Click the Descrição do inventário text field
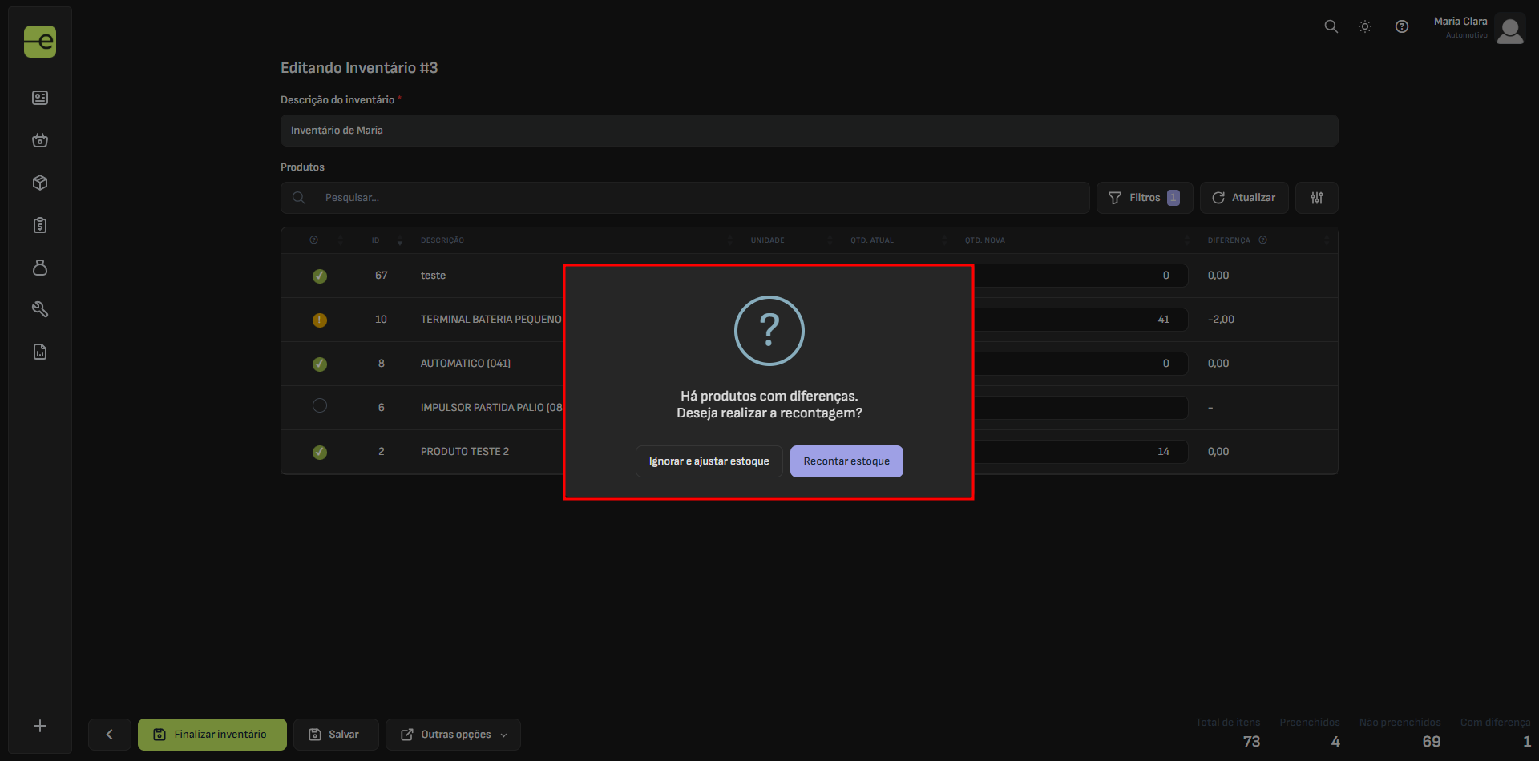This screenshot has height=761, width=1539. (x=809, y=131)
